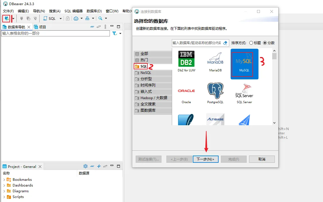Expand the Bookmarks tree node

[x=4, y=180]
